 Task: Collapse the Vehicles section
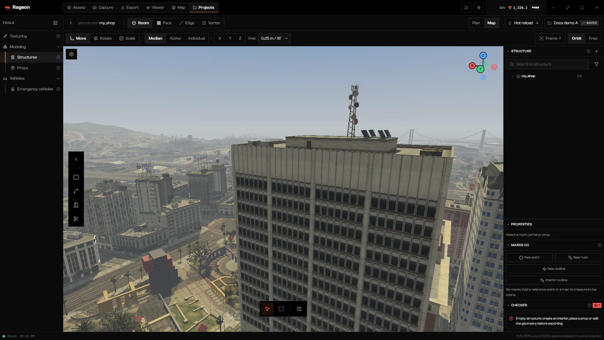[58, 78]
